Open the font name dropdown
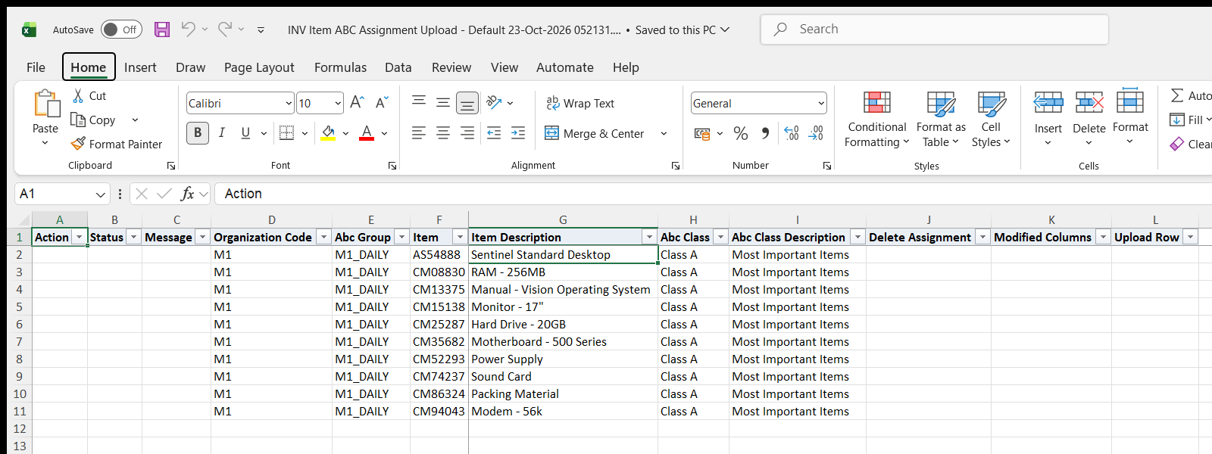1212x454 pixels. click(289, 104)
